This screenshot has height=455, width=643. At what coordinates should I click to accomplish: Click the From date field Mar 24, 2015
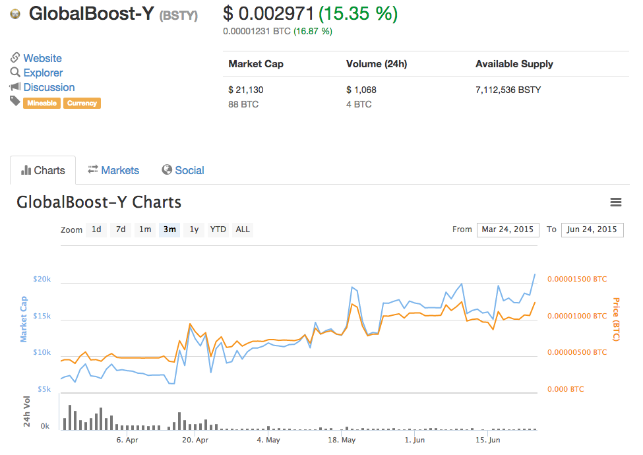(508, 229)
